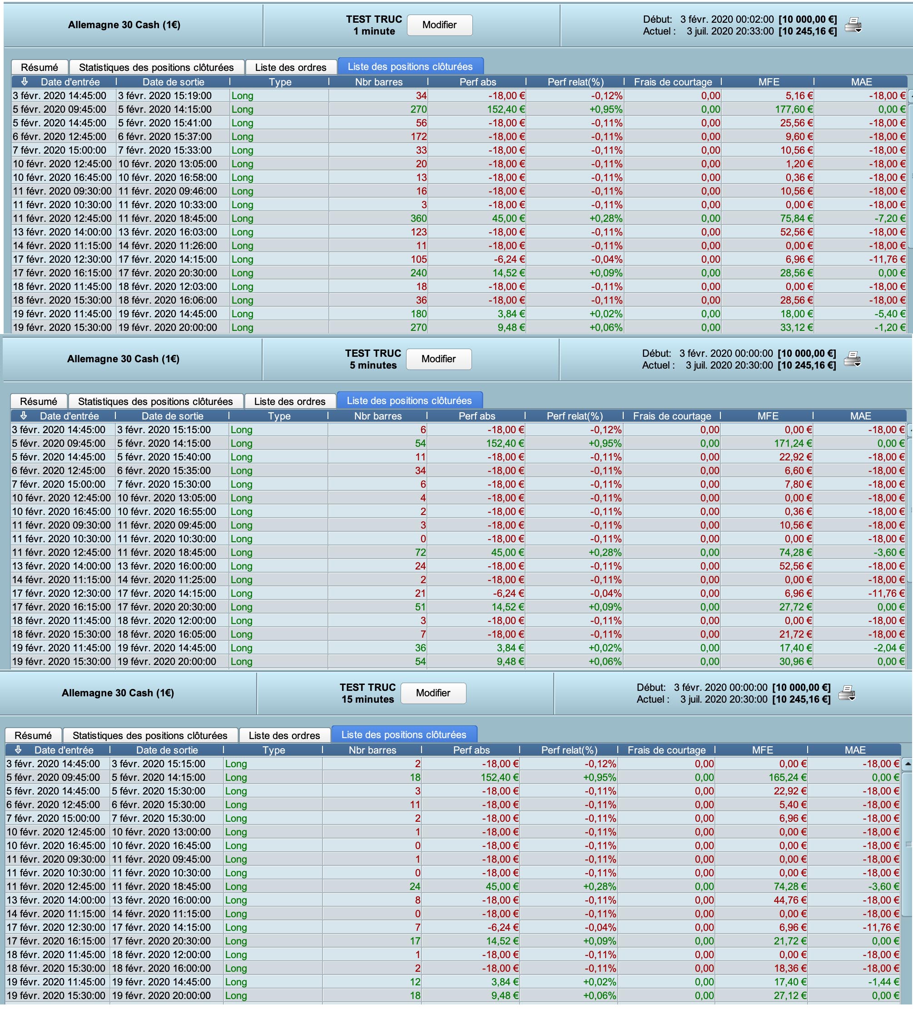Click printer icon in 1 minute report
This screenshot has height=1009, width=913.
pos(853,25)
